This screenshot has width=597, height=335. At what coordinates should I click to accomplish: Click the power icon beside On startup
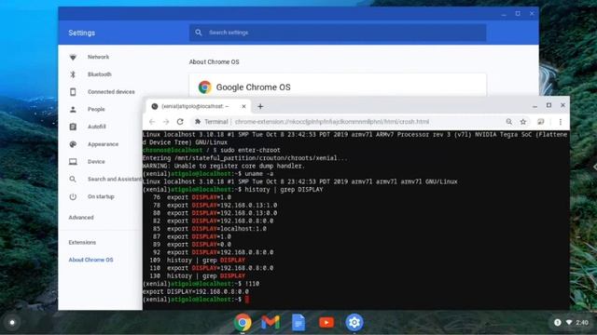(x=73, y=196)
